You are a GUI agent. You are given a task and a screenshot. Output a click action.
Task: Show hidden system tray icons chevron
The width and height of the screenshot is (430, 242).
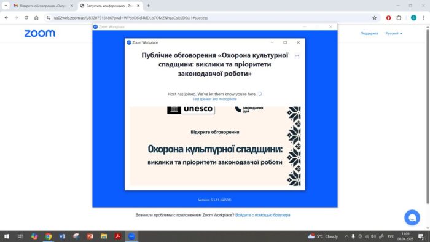pyautogui.click(x=346, y=236)
